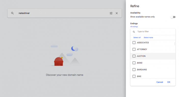Check the .ASSOCIATES ending checkbox
This screenshot has height=97, width=179.
point(134,43)
